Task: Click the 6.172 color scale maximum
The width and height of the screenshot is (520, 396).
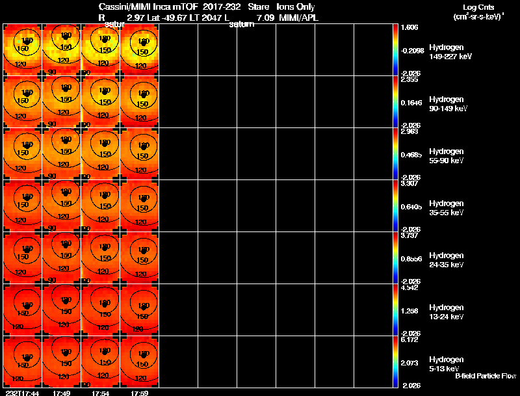Action: click(x=409, y=339)
